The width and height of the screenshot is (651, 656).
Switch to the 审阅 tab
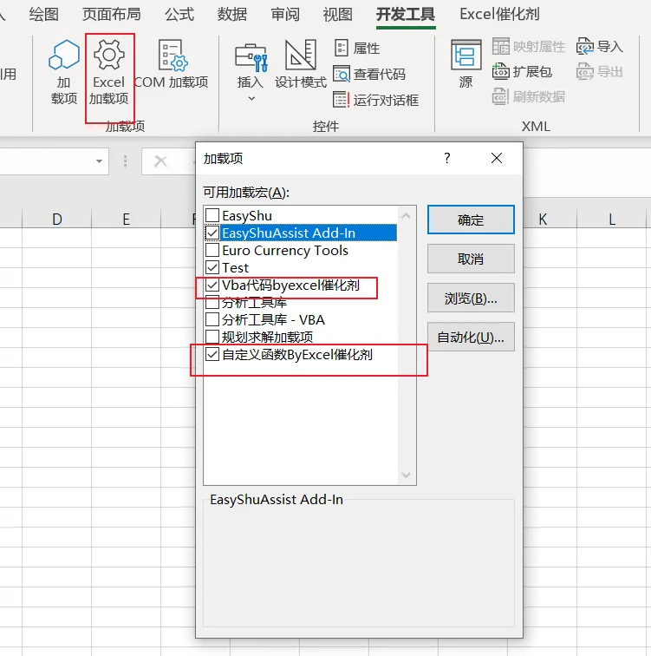pos(285,14)
